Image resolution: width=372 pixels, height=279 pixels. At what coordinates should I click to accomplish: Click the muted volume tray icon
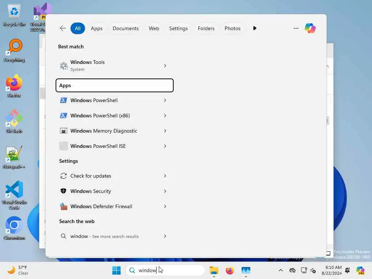point(313,270)
